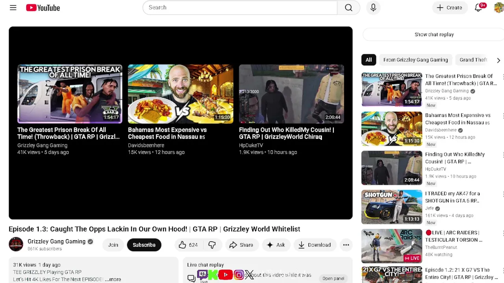Play Greatest Prison Break endscreen thumbnail
Image resolution: width=504 pixels, height=283 pixels.
[70, 94]
